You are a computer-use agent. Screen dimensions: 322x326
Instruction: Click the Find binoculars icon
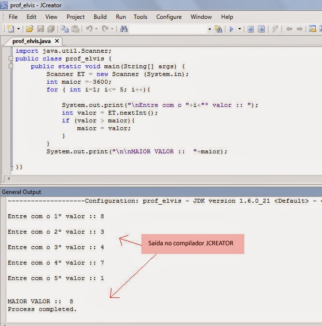pos(124,29)
